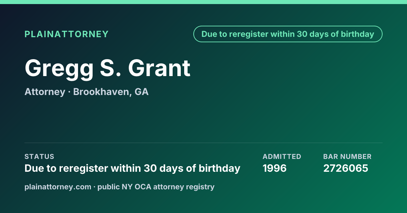Click the GA state abbreviation
The image size is (407, 213).
(142, 92)
